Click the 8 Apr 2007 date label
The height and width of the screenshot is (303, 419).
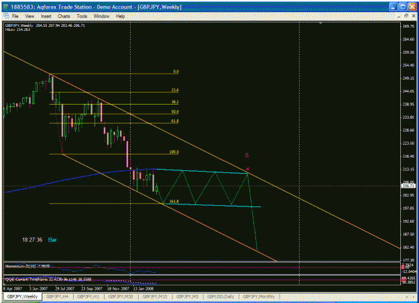click(x=13, y=288)
